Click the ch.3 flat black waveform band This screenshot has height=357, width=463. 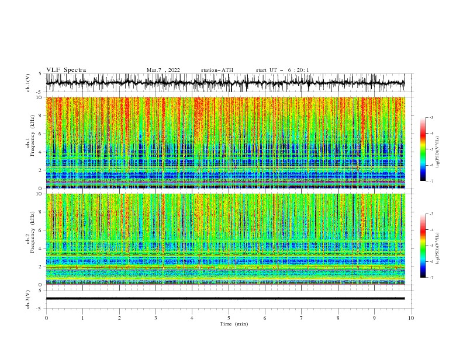(225, 299)
